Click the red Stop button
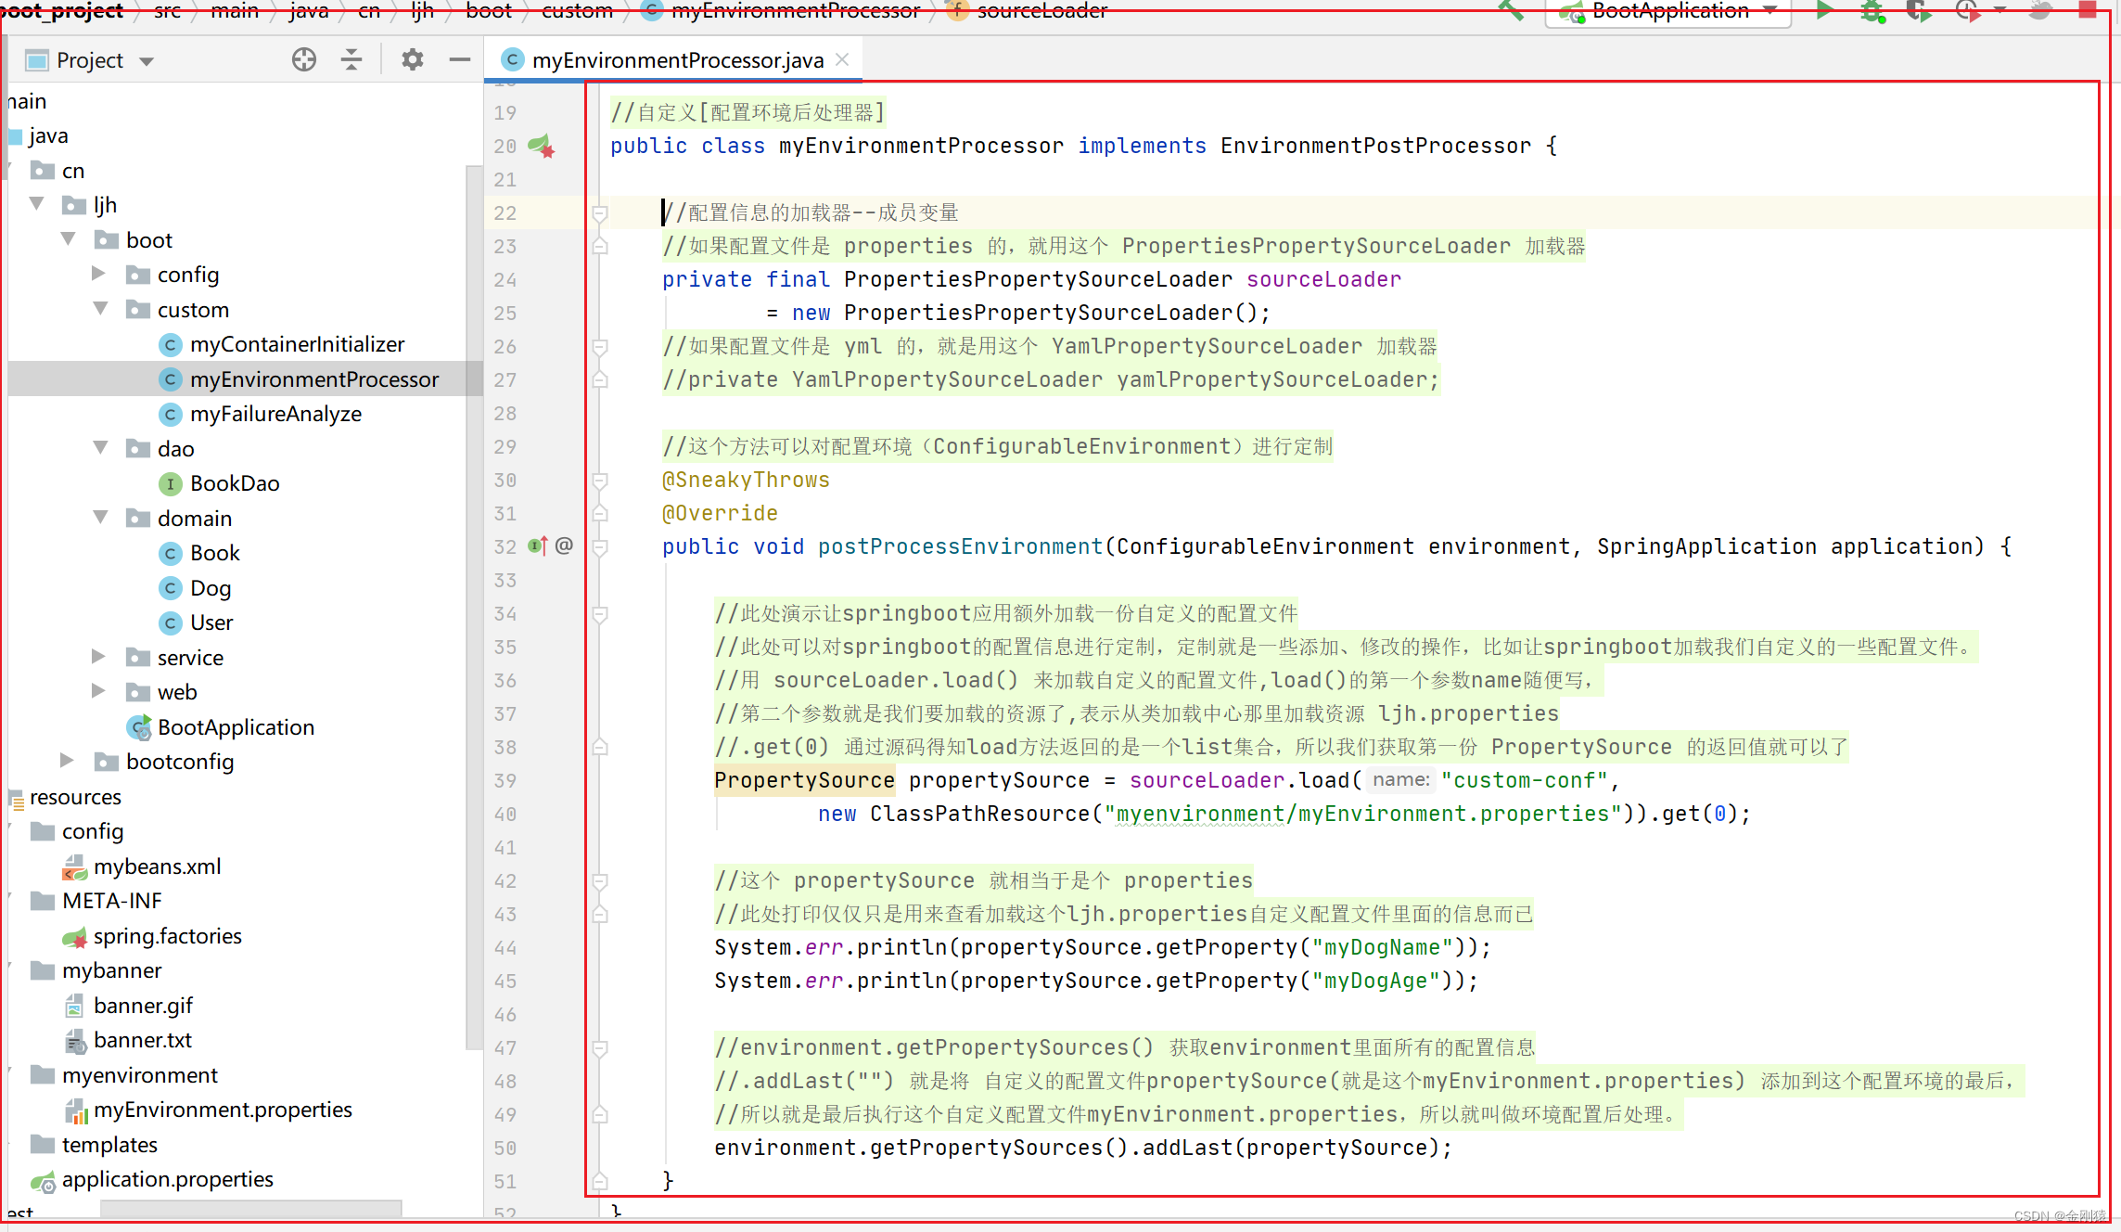The height and width of the screenshot is (1232, 2121). 2088,10
